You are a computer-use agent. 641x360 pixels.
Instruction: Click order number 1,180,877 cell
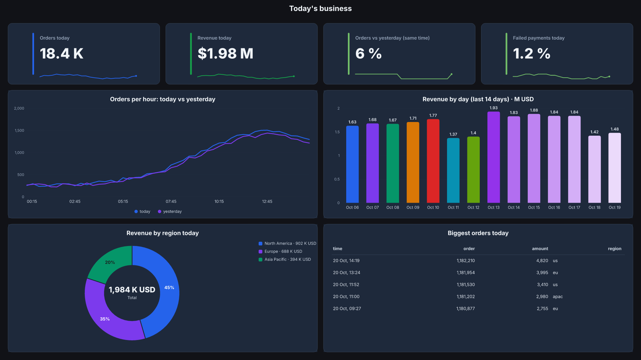coord(466,309)
